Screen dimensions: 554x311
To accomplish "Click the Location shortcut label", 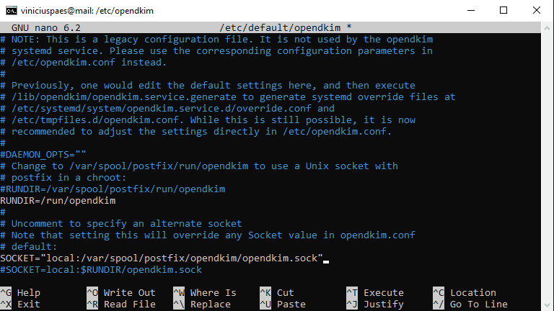I will tap(472, 293).
